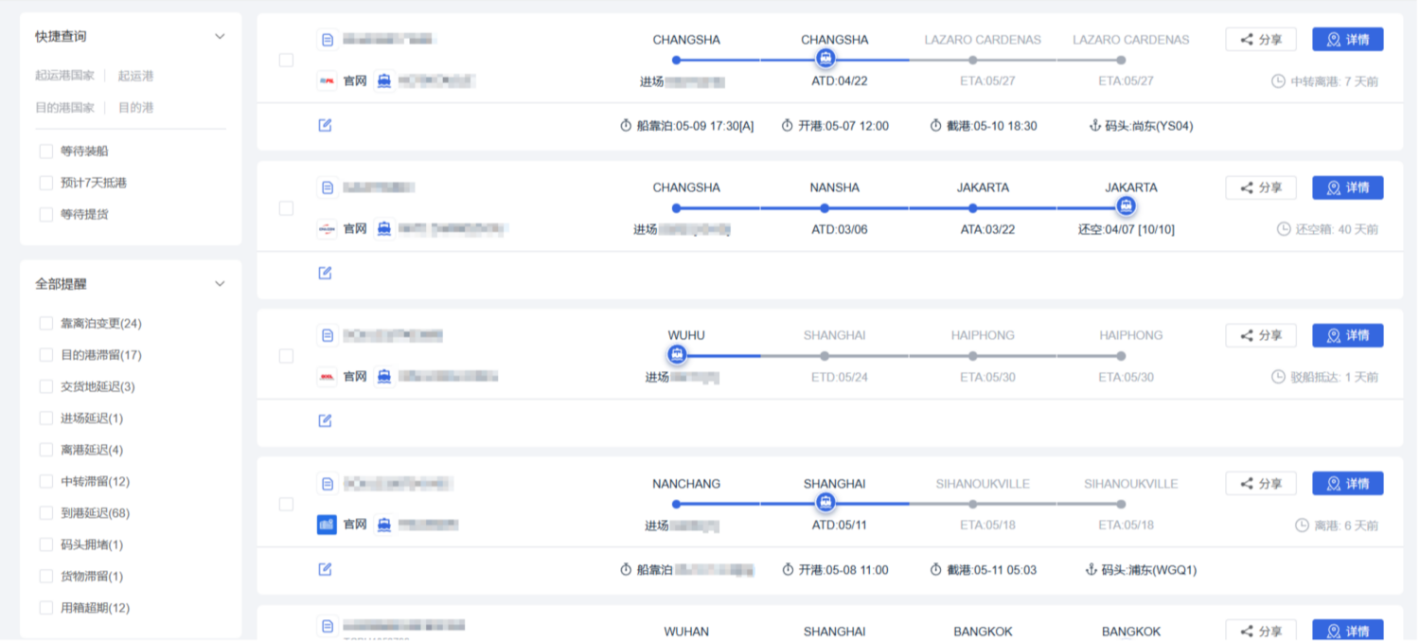Enable 等待装船 filter checkbox
The height and width of the screenshot is (641, 1420).
[45, 151]
